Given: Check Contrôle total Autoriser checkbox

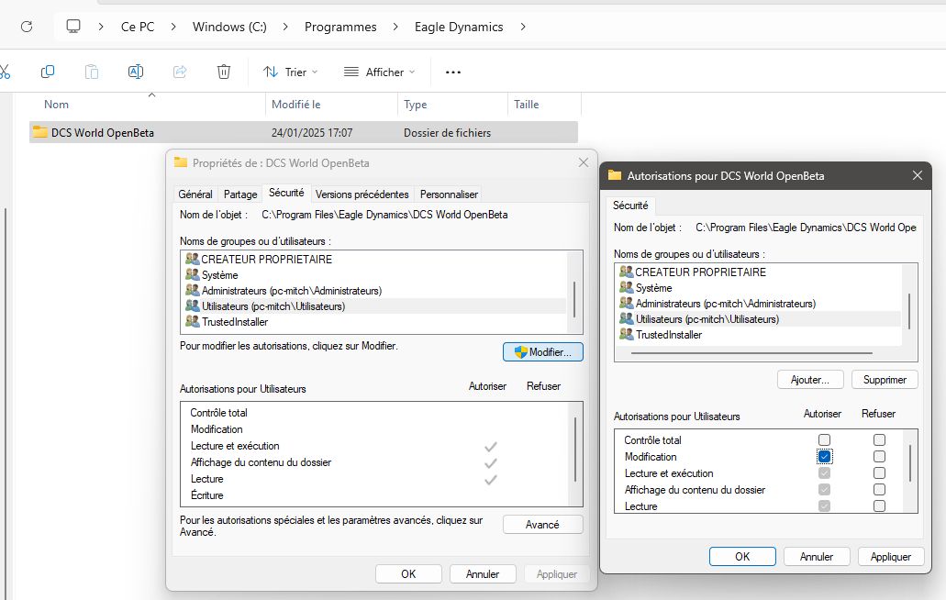Looking at the screenshot, I should (824, 440).
